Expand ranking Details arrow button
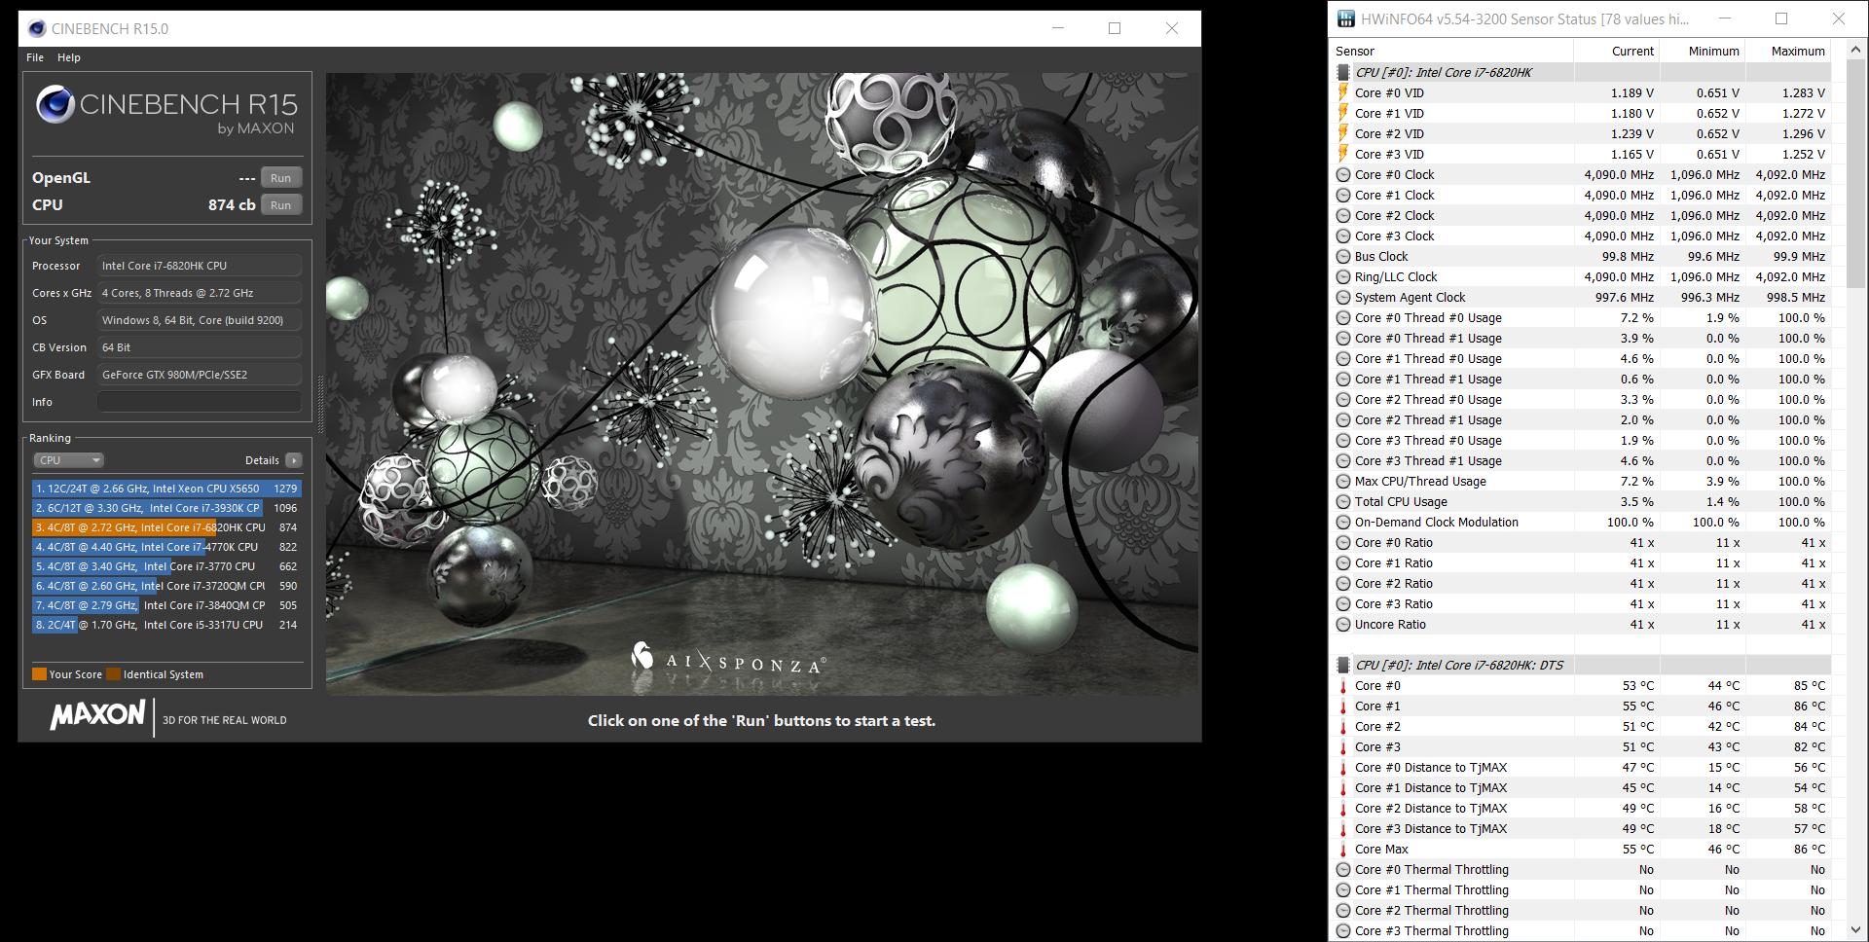Image resolution: width=1869 pixels, height=942 pixels. pyautogui.click(x=294, y=460)
